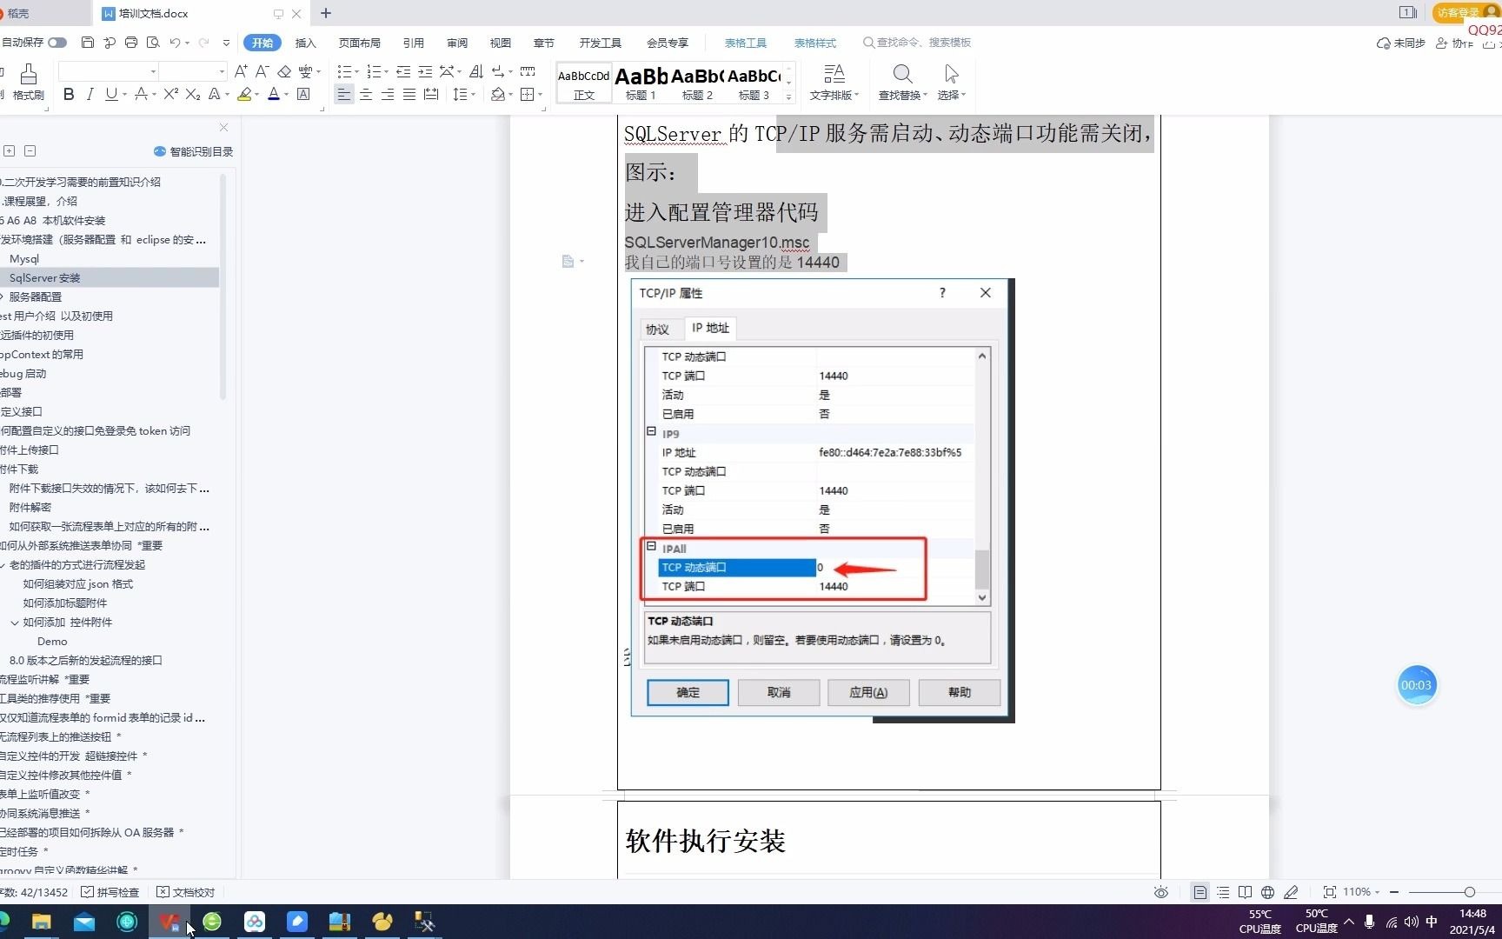Apply Superscript formatting
The image size is (1502, 939).
[171, 94]
